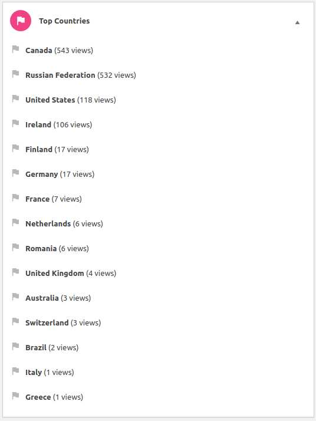This screenshot has width=316, height=421.
Task: Select the Top Countries heading text
Action: pos(64,21)
